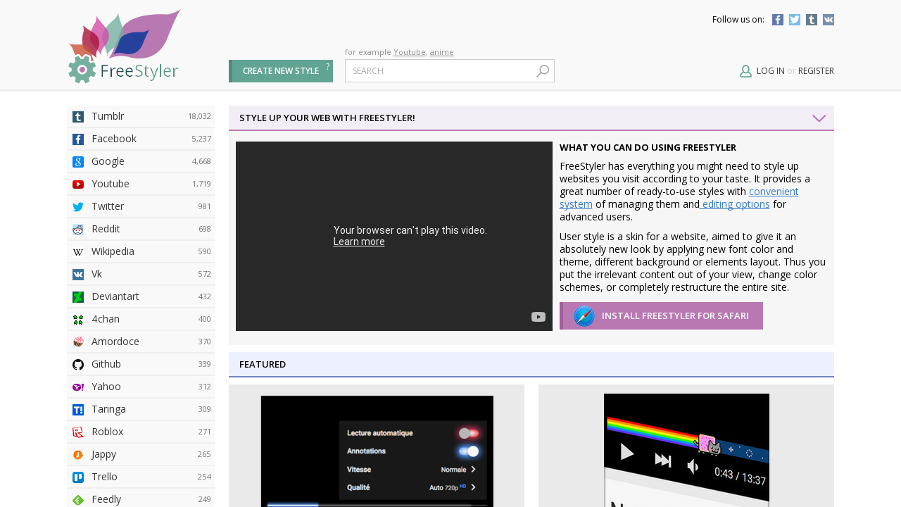Screen dimensions: 901x507
Task: Click the Create New Style button
Action: pyautogui.click(x=281, y=71)
